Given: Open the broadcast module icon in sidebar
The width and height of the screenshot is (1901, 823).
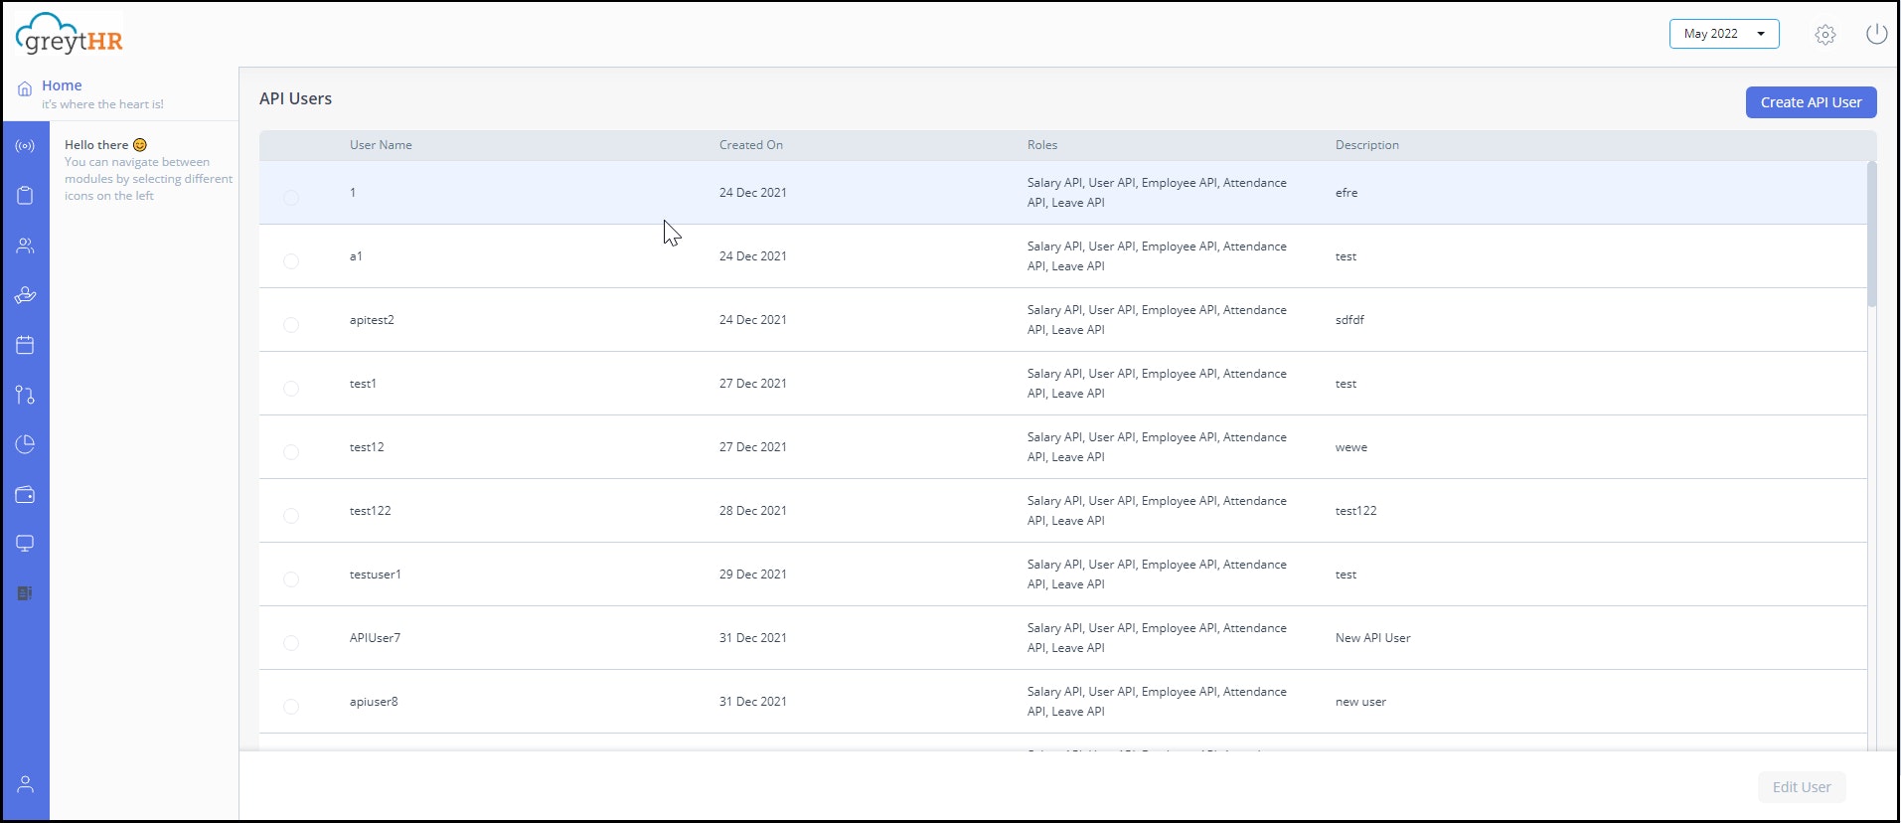Looking at the screenshot, I should pos(25,146).
